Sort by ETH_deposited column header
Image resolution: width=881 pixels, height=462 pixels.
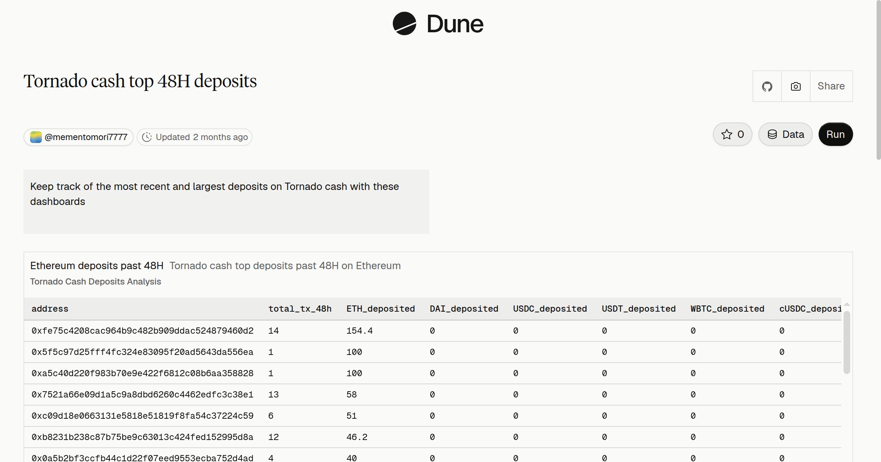(x=381, y=309)
